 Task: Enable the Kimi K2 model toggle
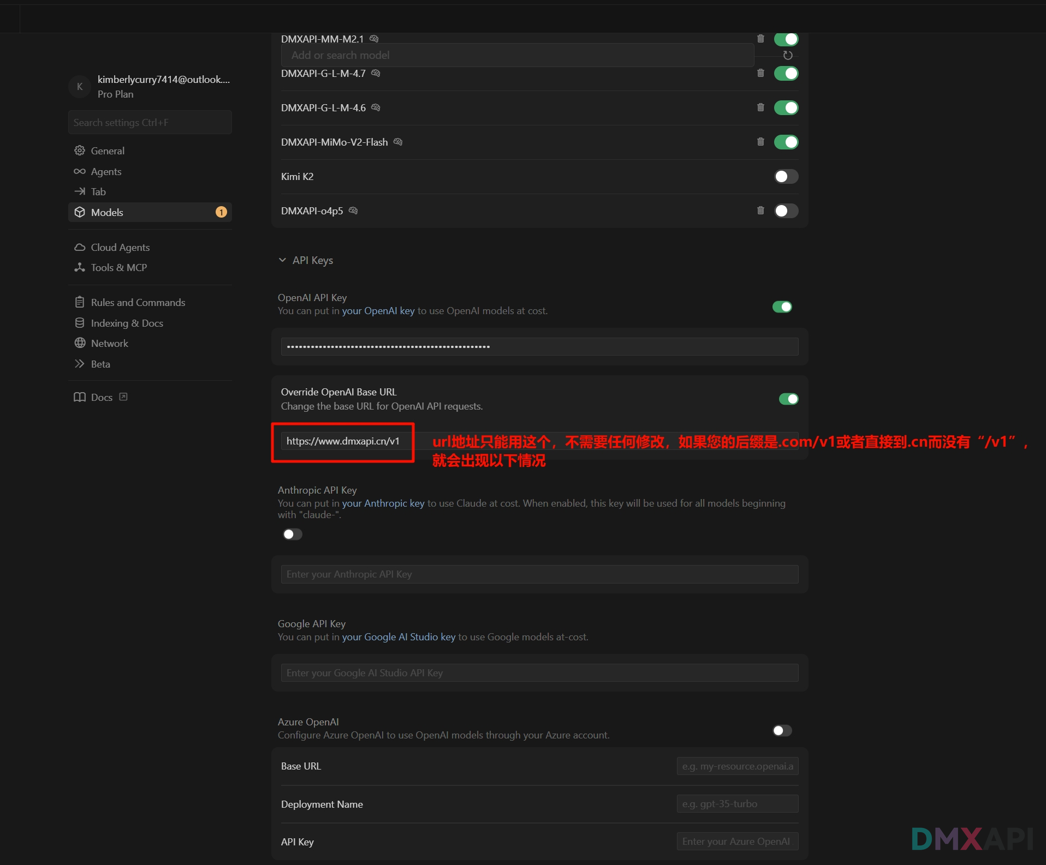click(x=786, y=177)
